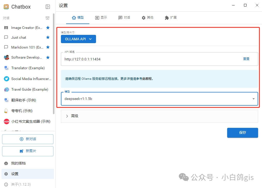Click the Twitter icon for Social Media Influencer
Image resolution: width=262 pixels, height=188 pixels.
click(x=6, y=79)
